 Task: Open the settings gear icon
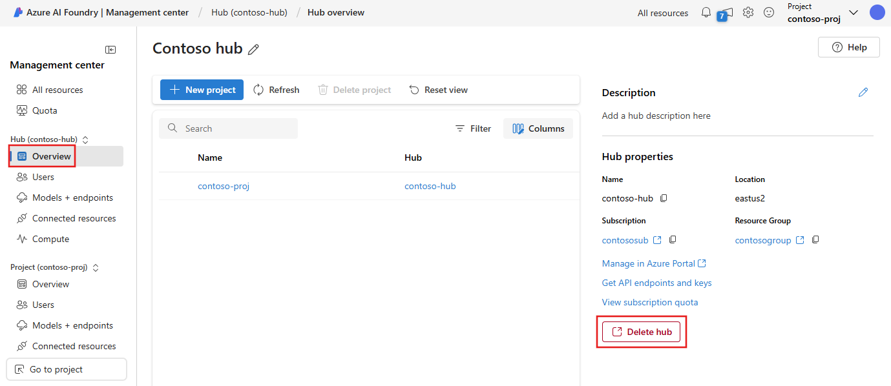coord(748,12)
